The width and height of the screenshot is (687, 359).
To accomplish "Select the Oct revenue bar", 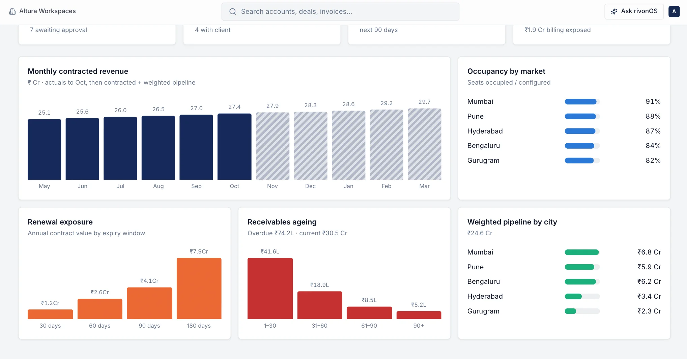I will point(234,147).
